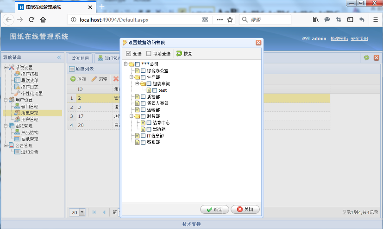Check the 全选 select-all checkbox

[x=129, y=53]
